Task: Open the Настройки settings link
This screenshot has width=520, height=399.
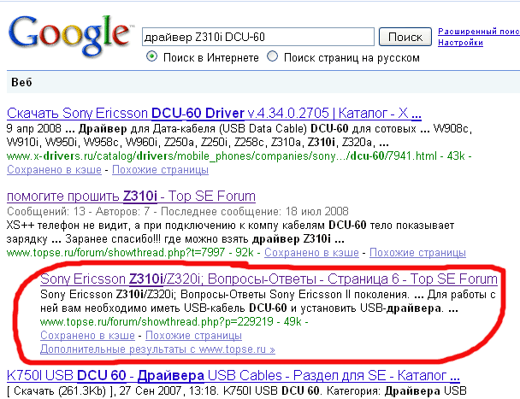Action: (x=460, y=43)
